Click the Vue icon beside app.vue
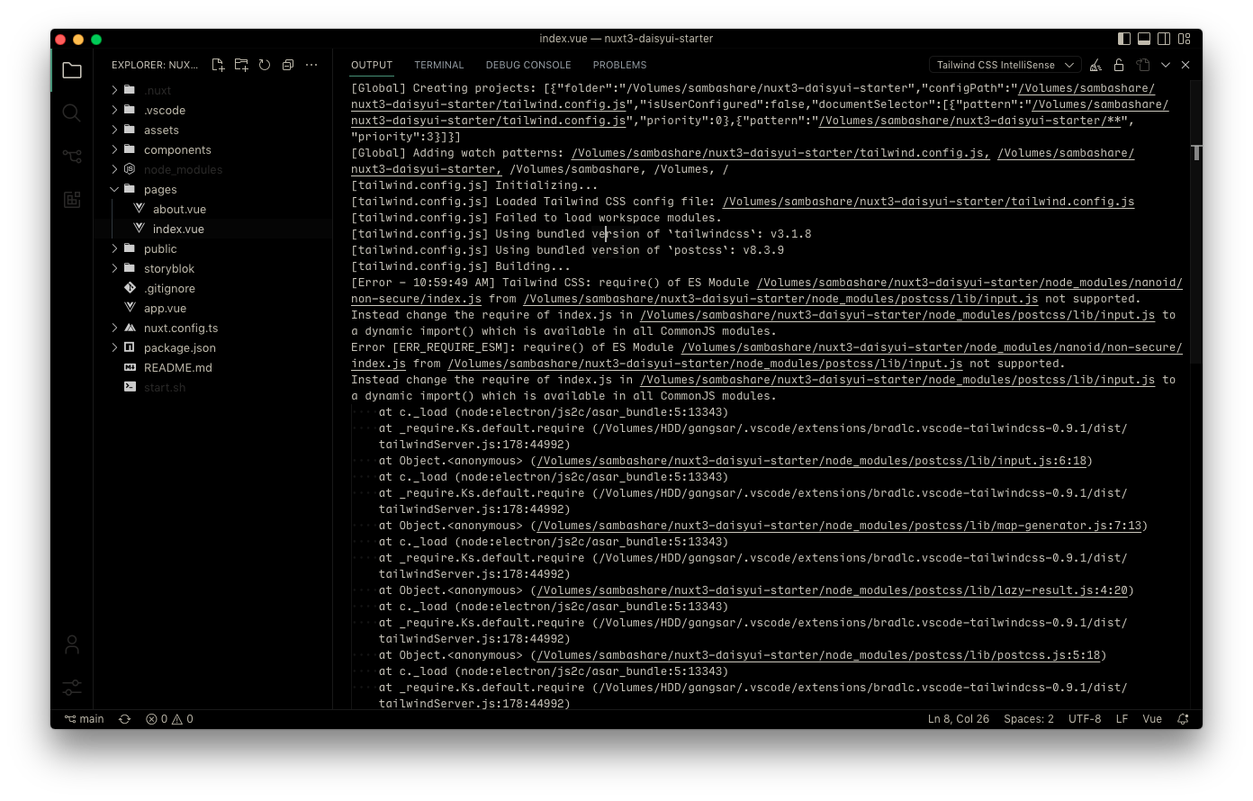 coord(130,308)
